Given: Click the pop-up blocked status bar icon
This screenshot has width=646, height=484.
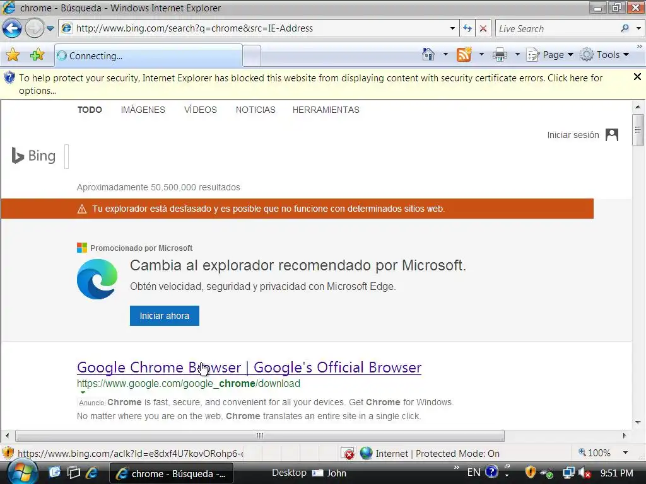Looking at the screenshot, I should coord(348,454).
